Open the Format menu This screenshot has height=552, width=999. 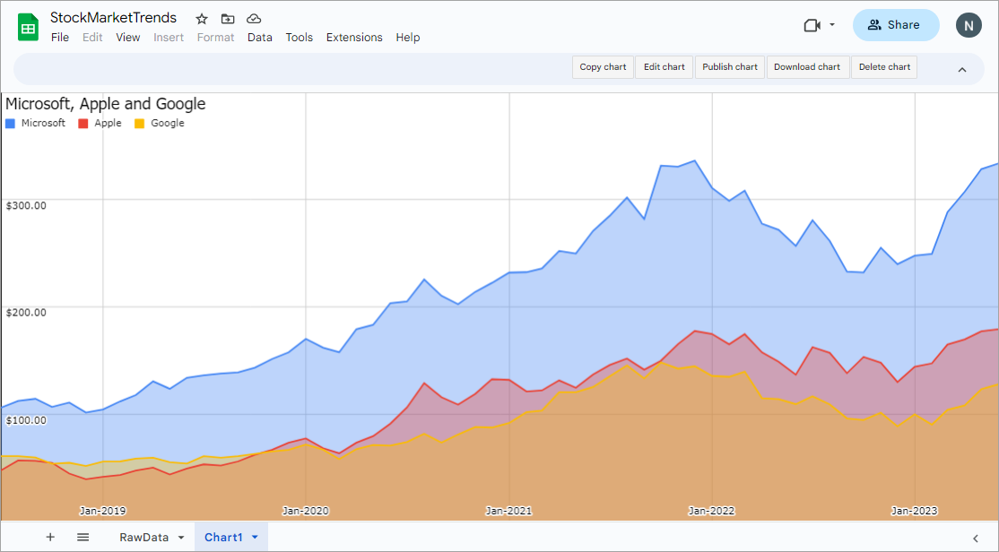(x=215, y=38)
